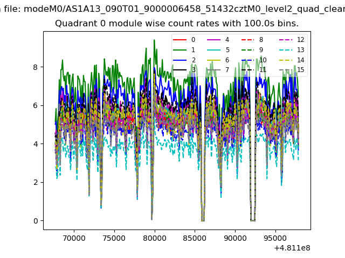This screenshot has width=345, height=258.
Task: Select the blue solid legend line for module 2
Action: 181,60
